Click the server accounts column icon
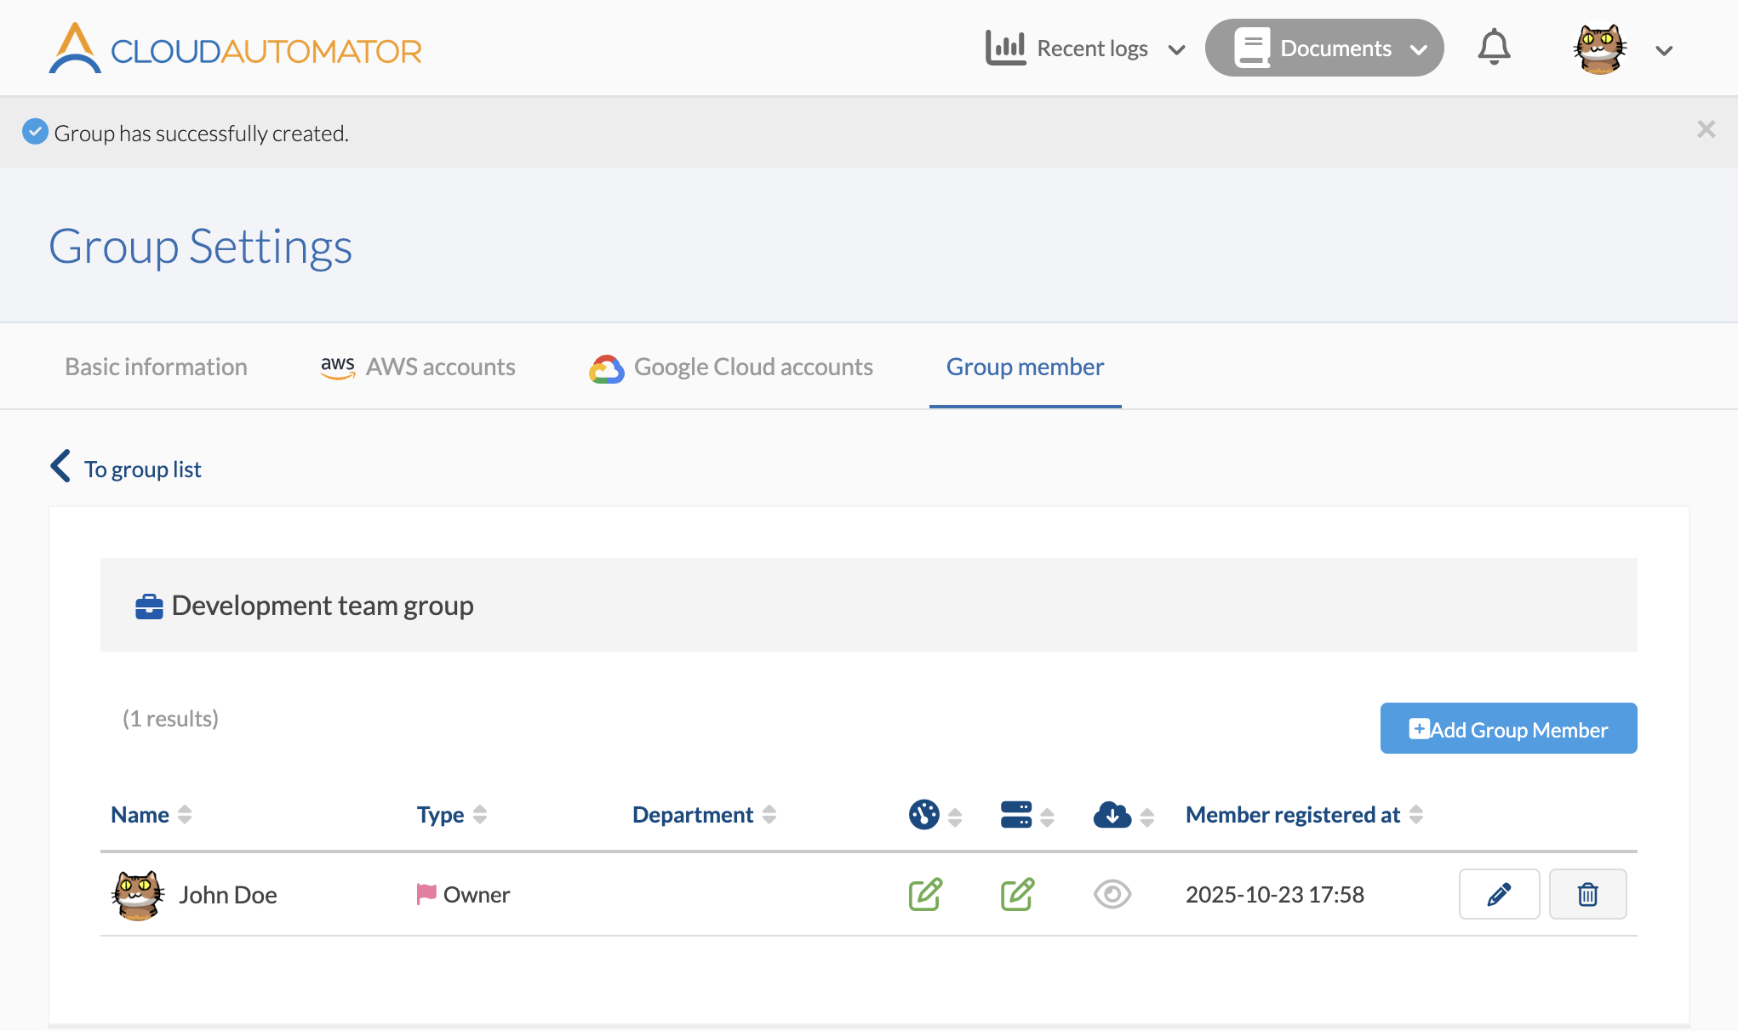The height and width of the screenshot is (1031, 1738). (1016, 815)
